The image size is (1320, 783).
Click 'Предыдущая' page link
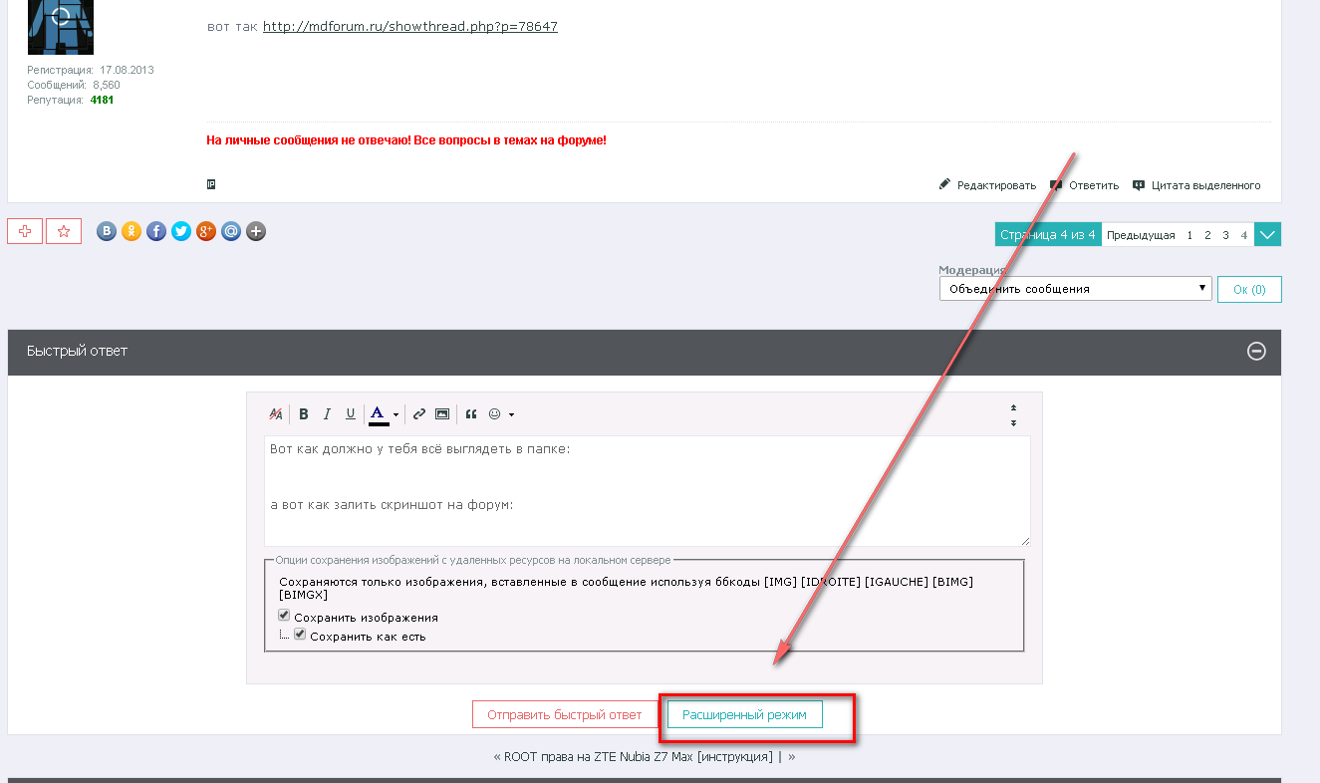1141,235
